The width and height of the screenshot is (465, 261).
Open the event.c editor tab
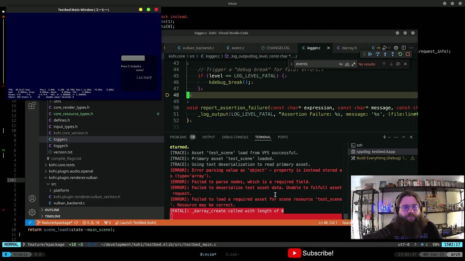[238, 48]
